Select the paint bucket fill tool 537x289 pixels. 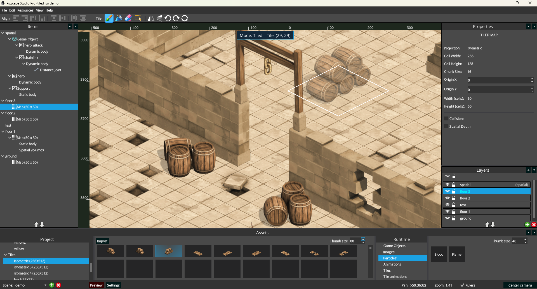tap(119, 18)
